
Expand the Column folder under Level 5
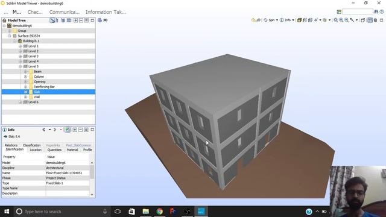coord(25,77)
